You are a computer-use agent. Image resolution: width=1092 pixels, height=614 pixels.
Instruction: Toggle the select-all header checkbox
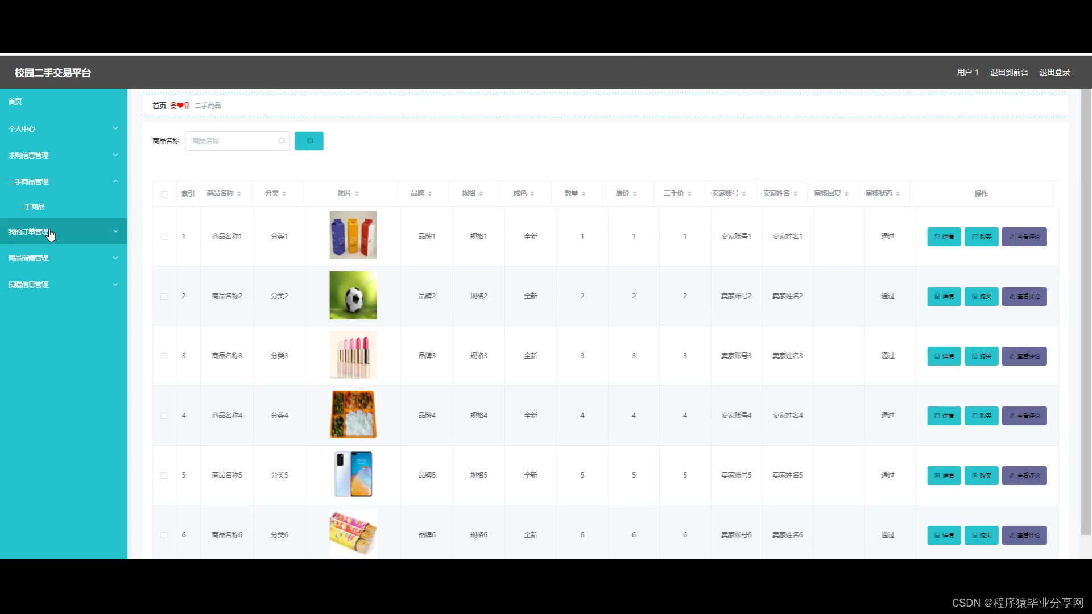164,194
